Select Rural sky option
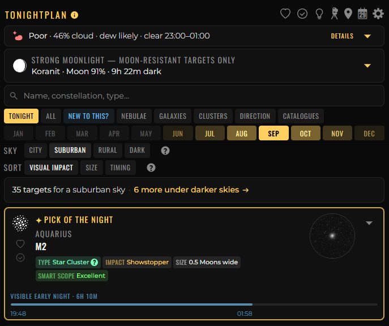The image size is (389, 326). point(108,150)
